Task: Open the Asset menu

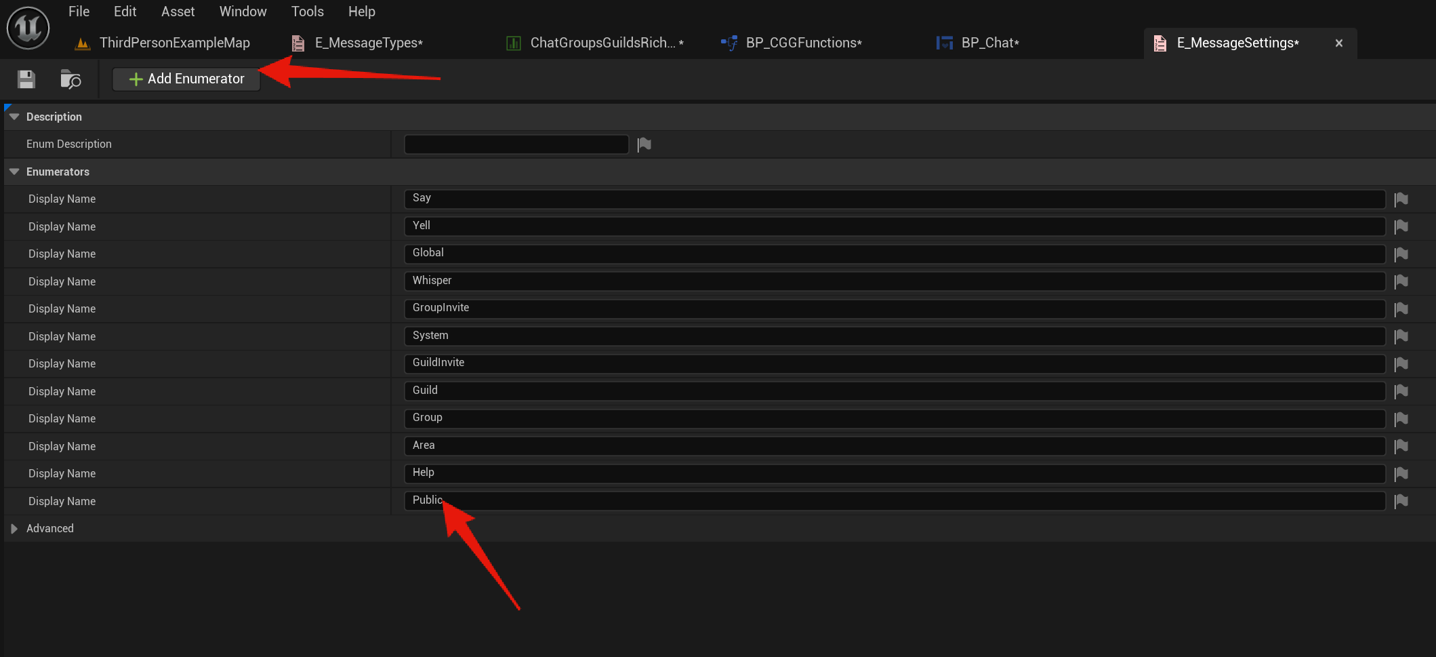Action: coord(178,12)
